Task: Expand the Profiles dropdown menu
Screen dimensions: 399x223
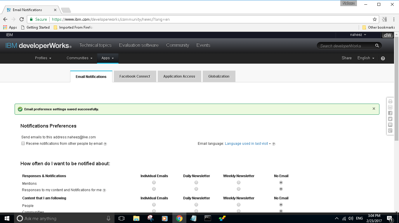Action: (43, 58)
